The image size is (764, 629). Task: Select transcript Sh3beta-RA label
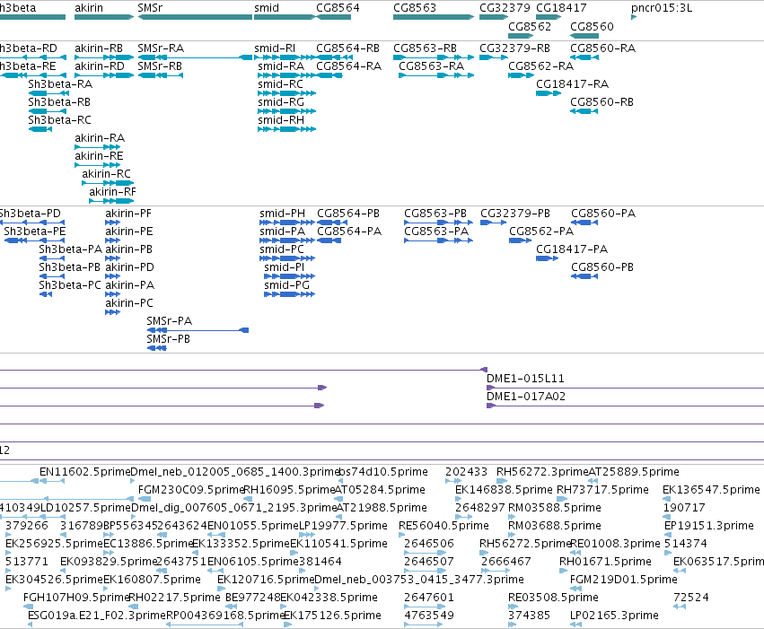pos(60,84)
